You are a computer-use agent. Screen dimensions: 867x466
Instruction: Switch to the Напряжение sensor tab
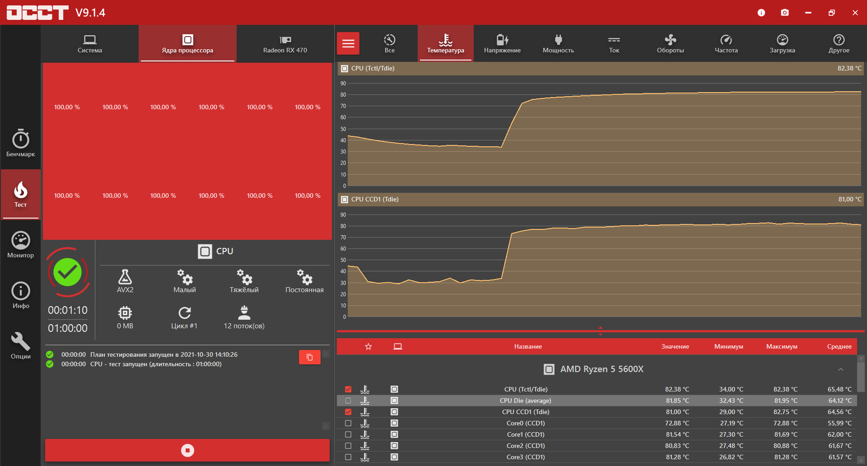[502, 44]
